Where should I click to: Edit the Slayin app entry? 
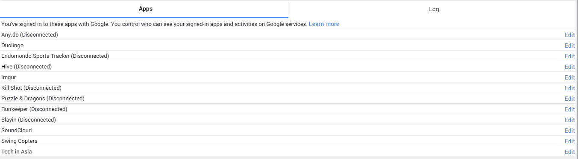[569, 120]
